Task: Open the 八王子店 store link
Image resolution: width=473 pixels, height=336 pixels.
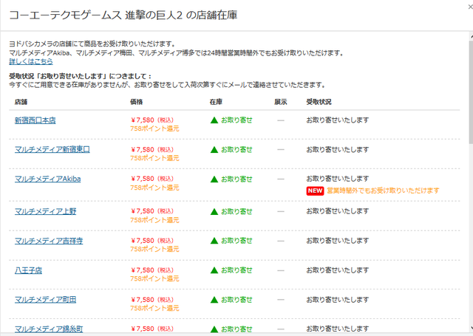Action: click(28, 270)
